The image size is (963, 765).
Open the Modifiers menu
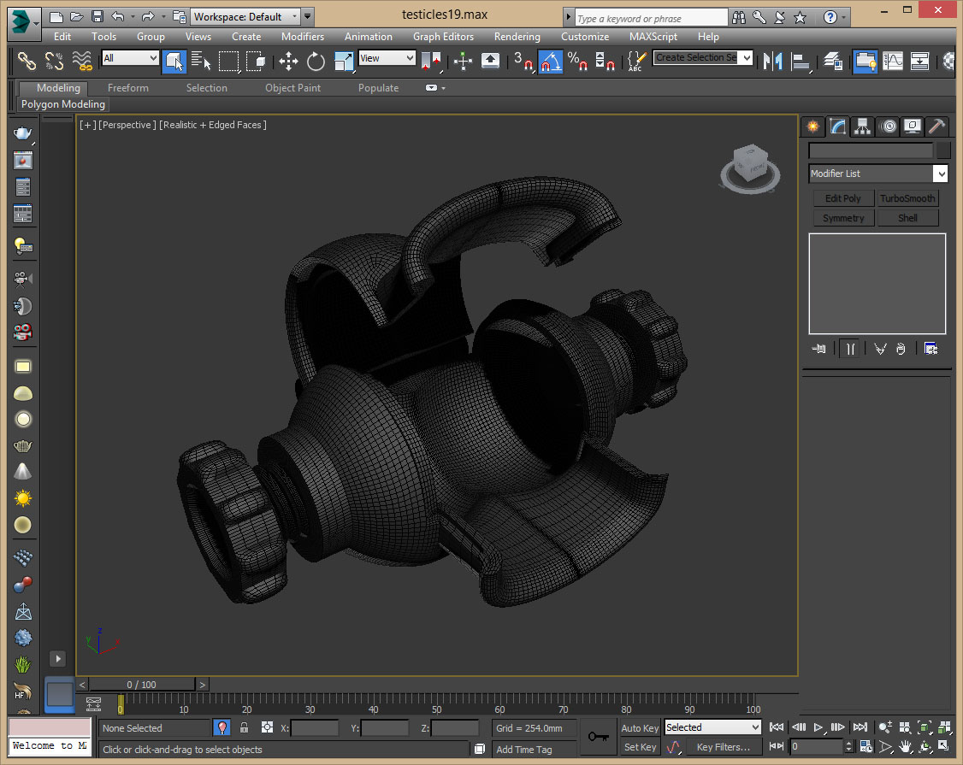click(x=303, y=37)
